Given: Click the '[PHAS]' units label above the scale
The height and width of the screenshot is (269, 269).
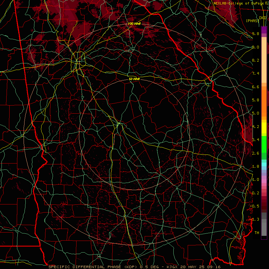Looking at the screenshot, I should click(x=253, y=21).
